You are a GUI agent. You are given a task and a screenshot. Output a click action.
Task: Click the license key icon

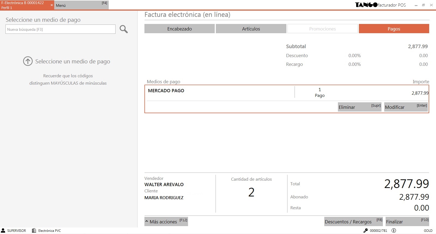pyautogui.click(x=365, y=230)
